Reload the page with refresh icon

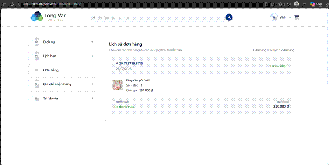[12, 4]
